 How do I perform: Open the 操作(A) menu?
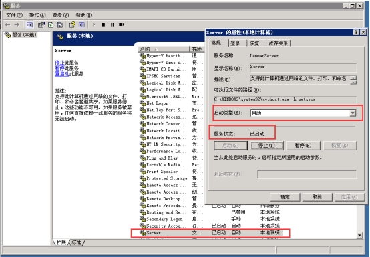pyautogui.click(x=37, y=15)
